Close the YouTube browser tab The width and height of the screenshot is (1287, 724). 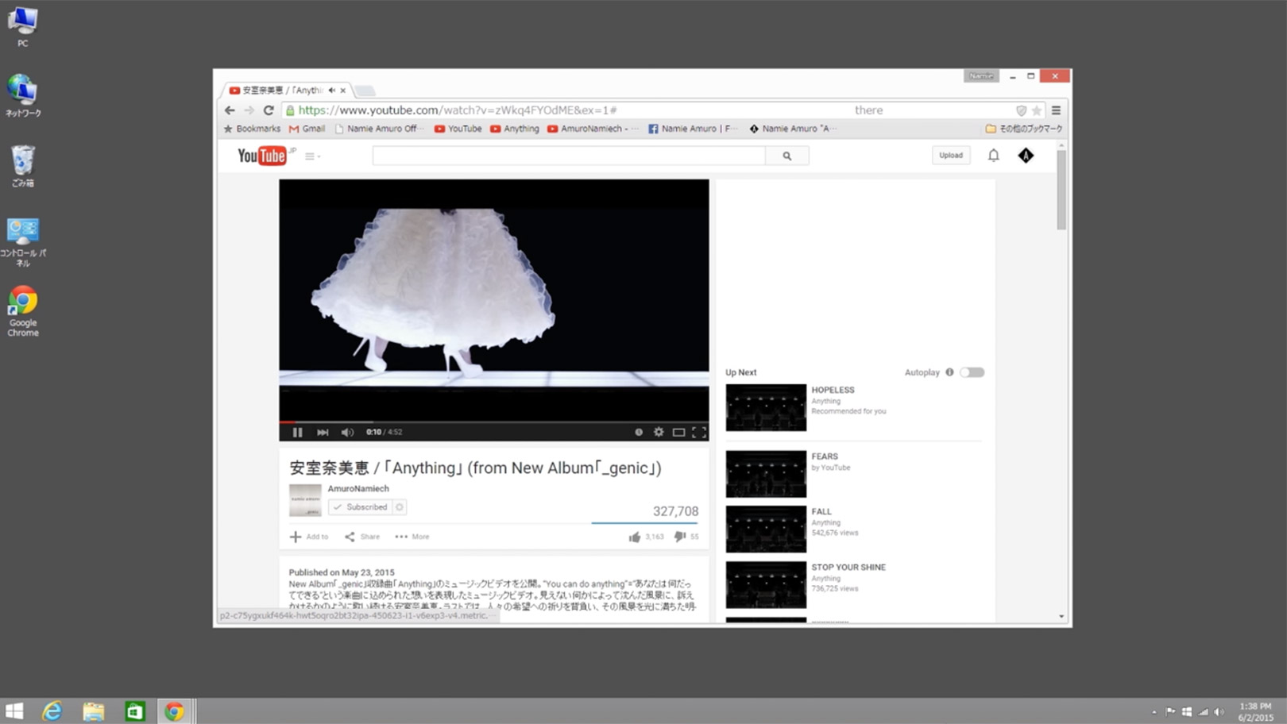[x=343, y=90]
